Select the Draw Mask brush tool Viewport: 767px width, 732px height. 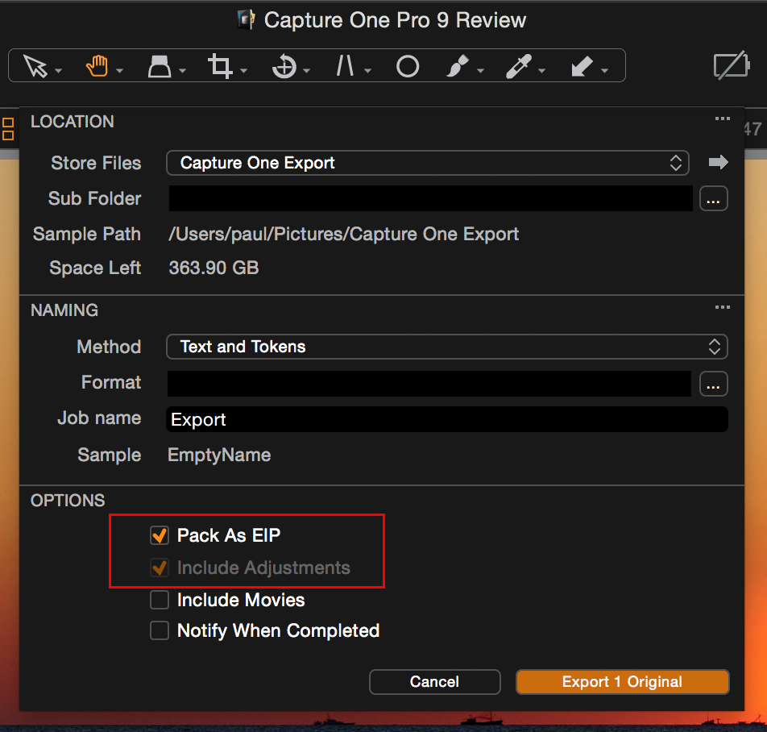[458, 66]
